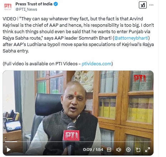166x157 pixels.
Task: Play the video
Action: [9, 150]
